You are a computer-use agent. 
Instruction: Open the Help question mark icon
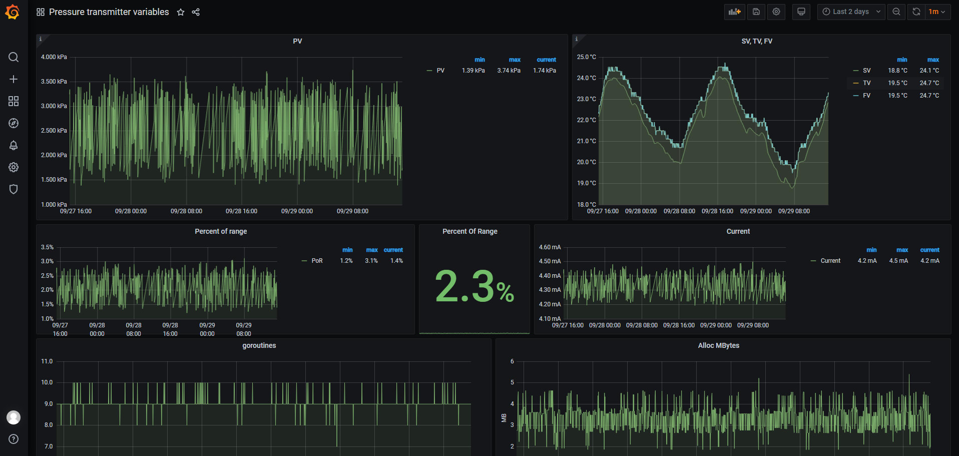point(14,439)
